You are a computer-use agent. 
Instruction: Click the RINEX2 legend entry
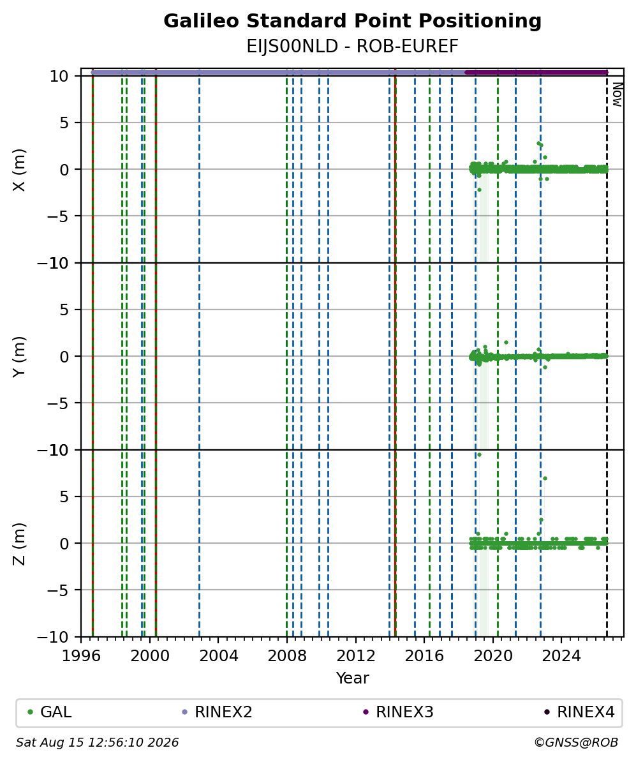click(x=217, y=712)
